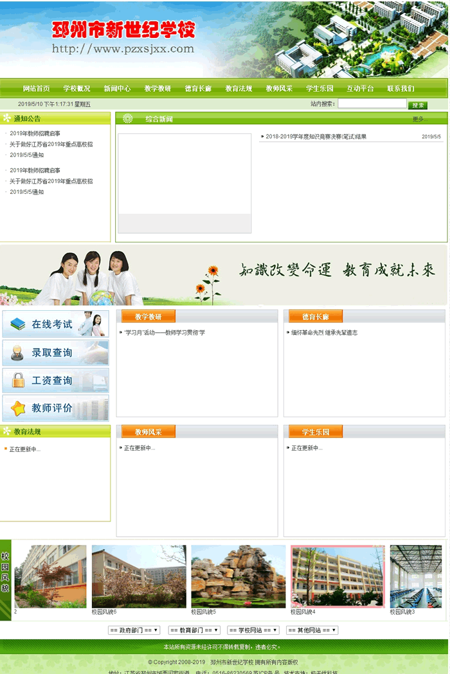Go to 学生乐园 in the navigation bar
Screen dimensions: 450x674
pyautogui.click(x=319, y=89)
